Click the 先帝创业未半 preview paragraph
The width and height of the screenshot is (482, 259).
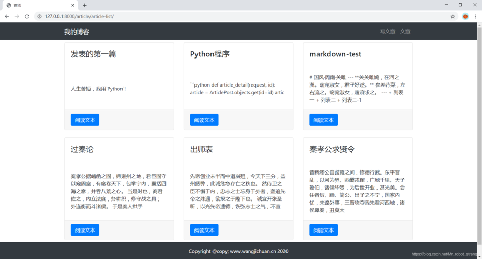coord(238,191)
